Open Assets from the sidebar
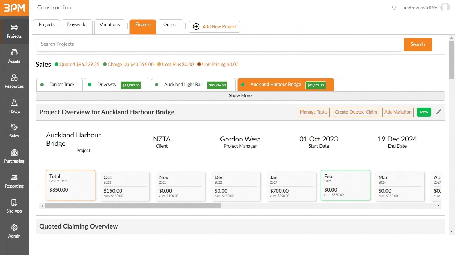 [14, 57]
